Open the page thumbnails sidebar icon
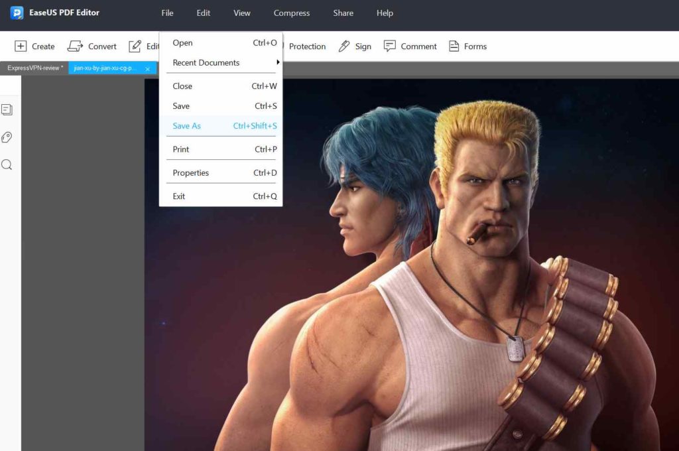Image resolution: width=679 pixels, height=451 pixels. 7,109
